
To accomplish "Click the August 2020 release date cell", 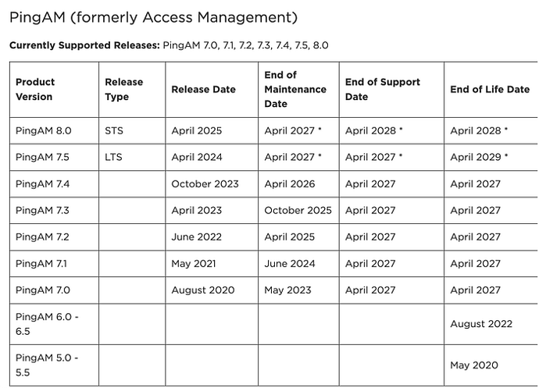I will click(202, 290).
